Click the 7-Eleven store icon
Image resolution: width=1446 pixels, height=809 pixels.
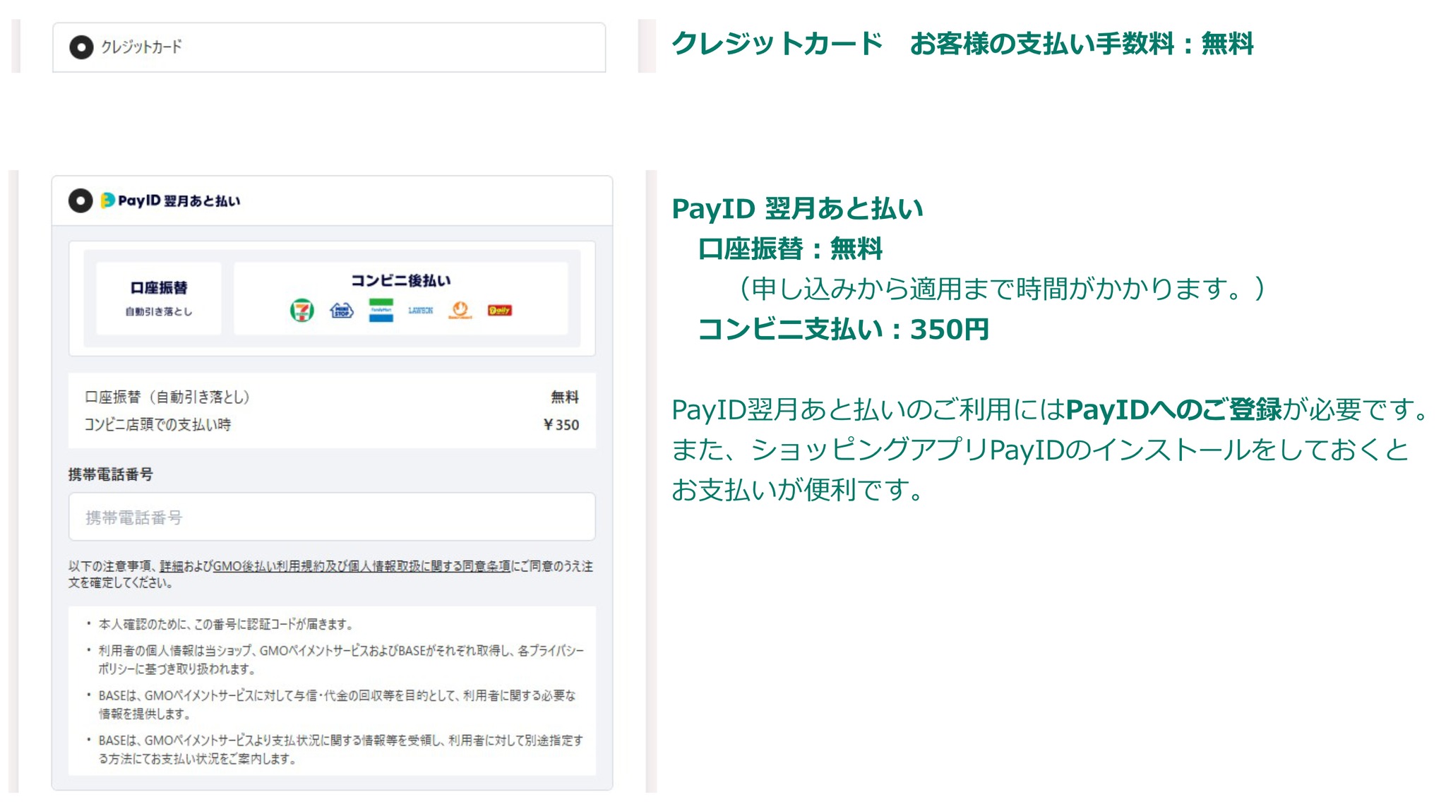[302, 310]
